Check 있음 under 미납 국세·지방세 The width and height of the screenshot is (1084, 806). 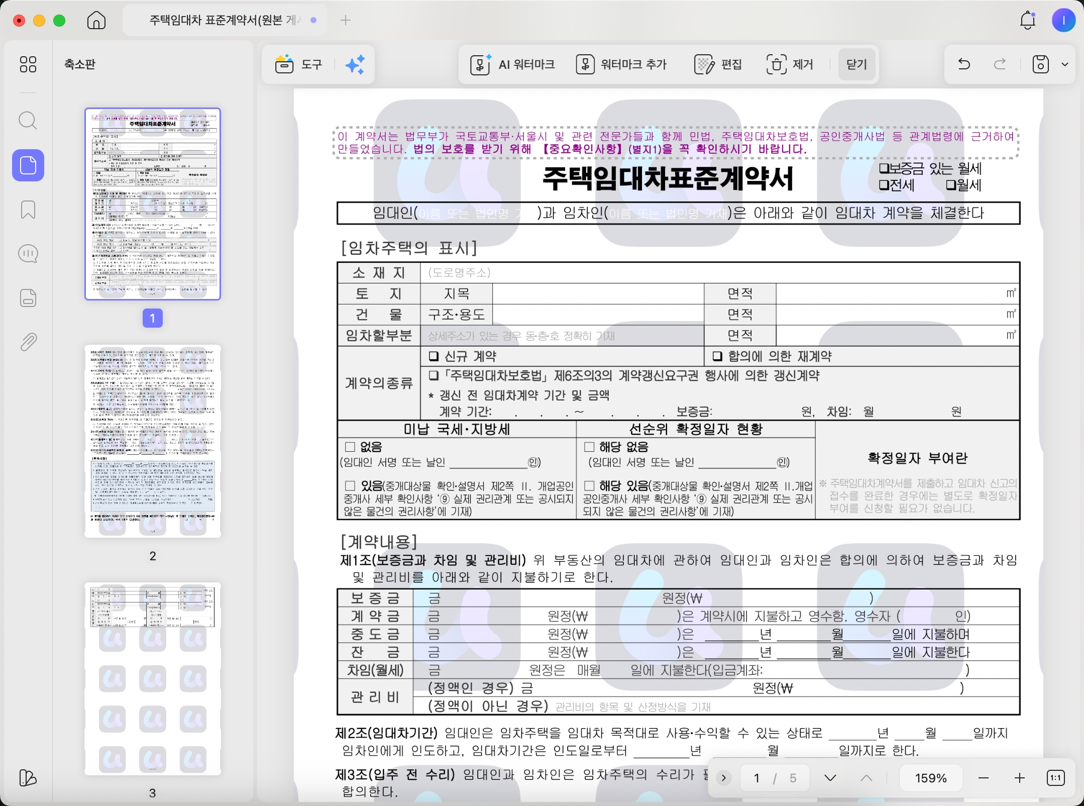350,486
